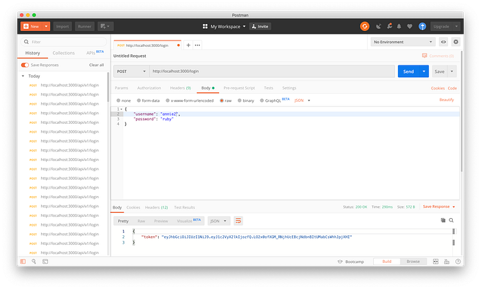Open the response JSON format dropdown
This screenshot has width=481, height=289.
(x=219, y=221)
